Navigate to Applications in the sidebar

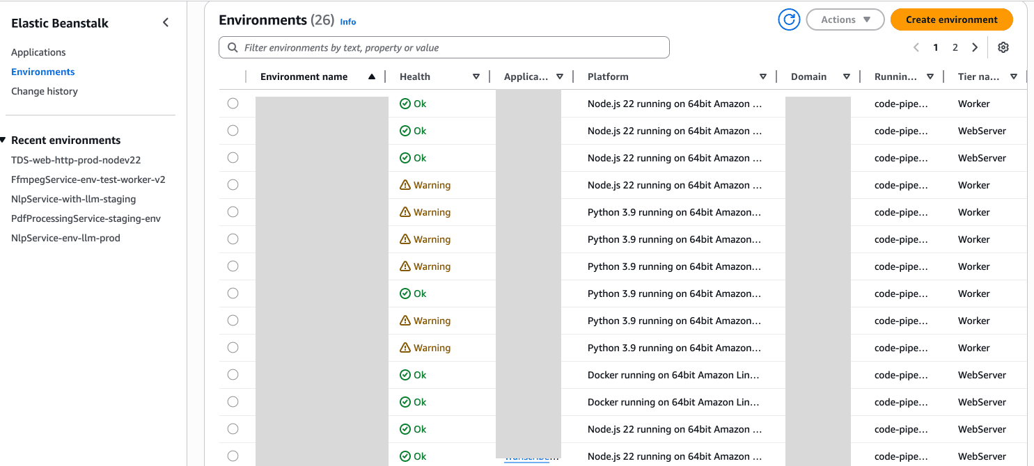[x=38, y=52]
